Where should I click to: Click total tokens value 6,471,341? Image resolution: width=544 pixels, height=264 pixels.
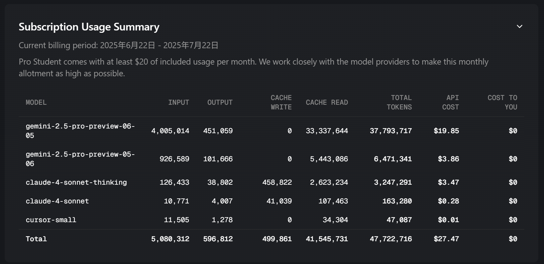pos(393,159)
